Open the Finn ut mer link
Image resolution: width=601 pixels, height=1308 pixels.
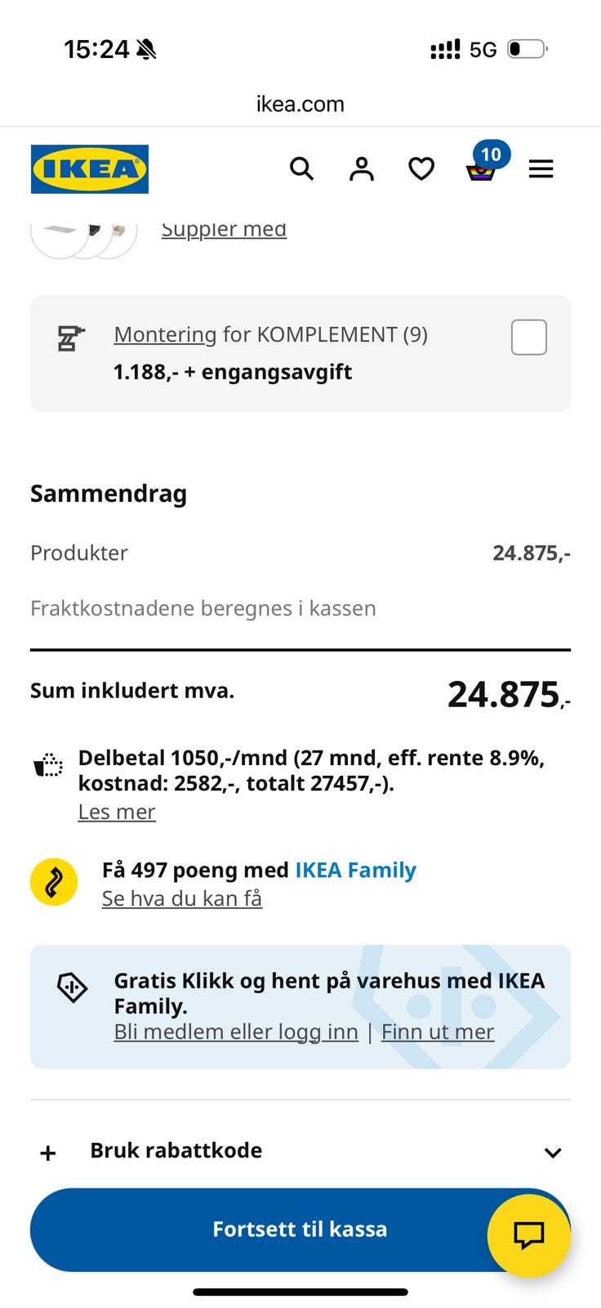[438, 1032]
